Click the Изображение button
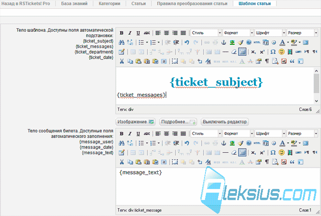 [x=135, y=122]
